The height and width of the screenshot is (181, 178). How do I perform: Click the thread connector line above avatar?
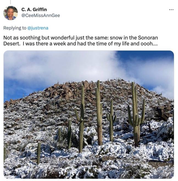pos(10,2)
